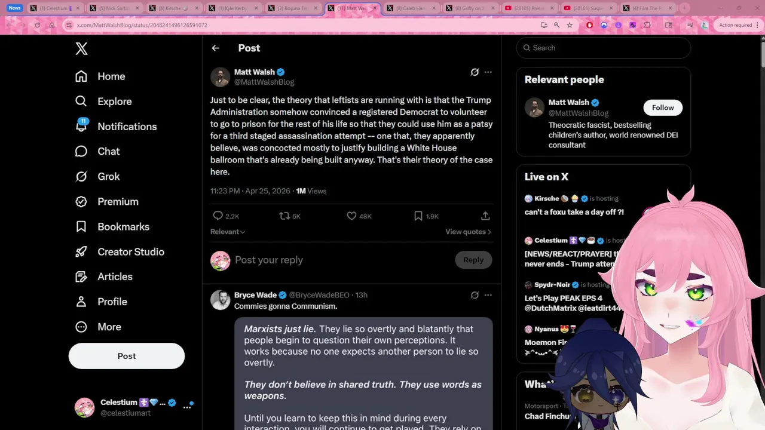The height and width of the screenshot is (430, 765).
Task: Go back with the arrow beside Post
Action: point(216,48)
